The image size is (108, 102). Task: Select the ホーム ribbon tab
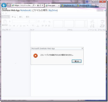pos(14,17)
